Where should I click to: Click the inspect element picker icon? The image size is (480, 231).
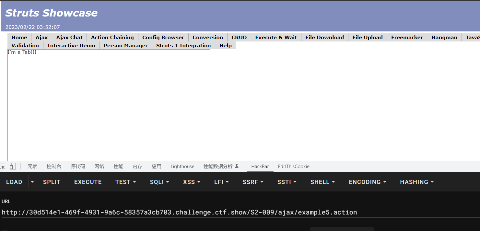point(2,167)
